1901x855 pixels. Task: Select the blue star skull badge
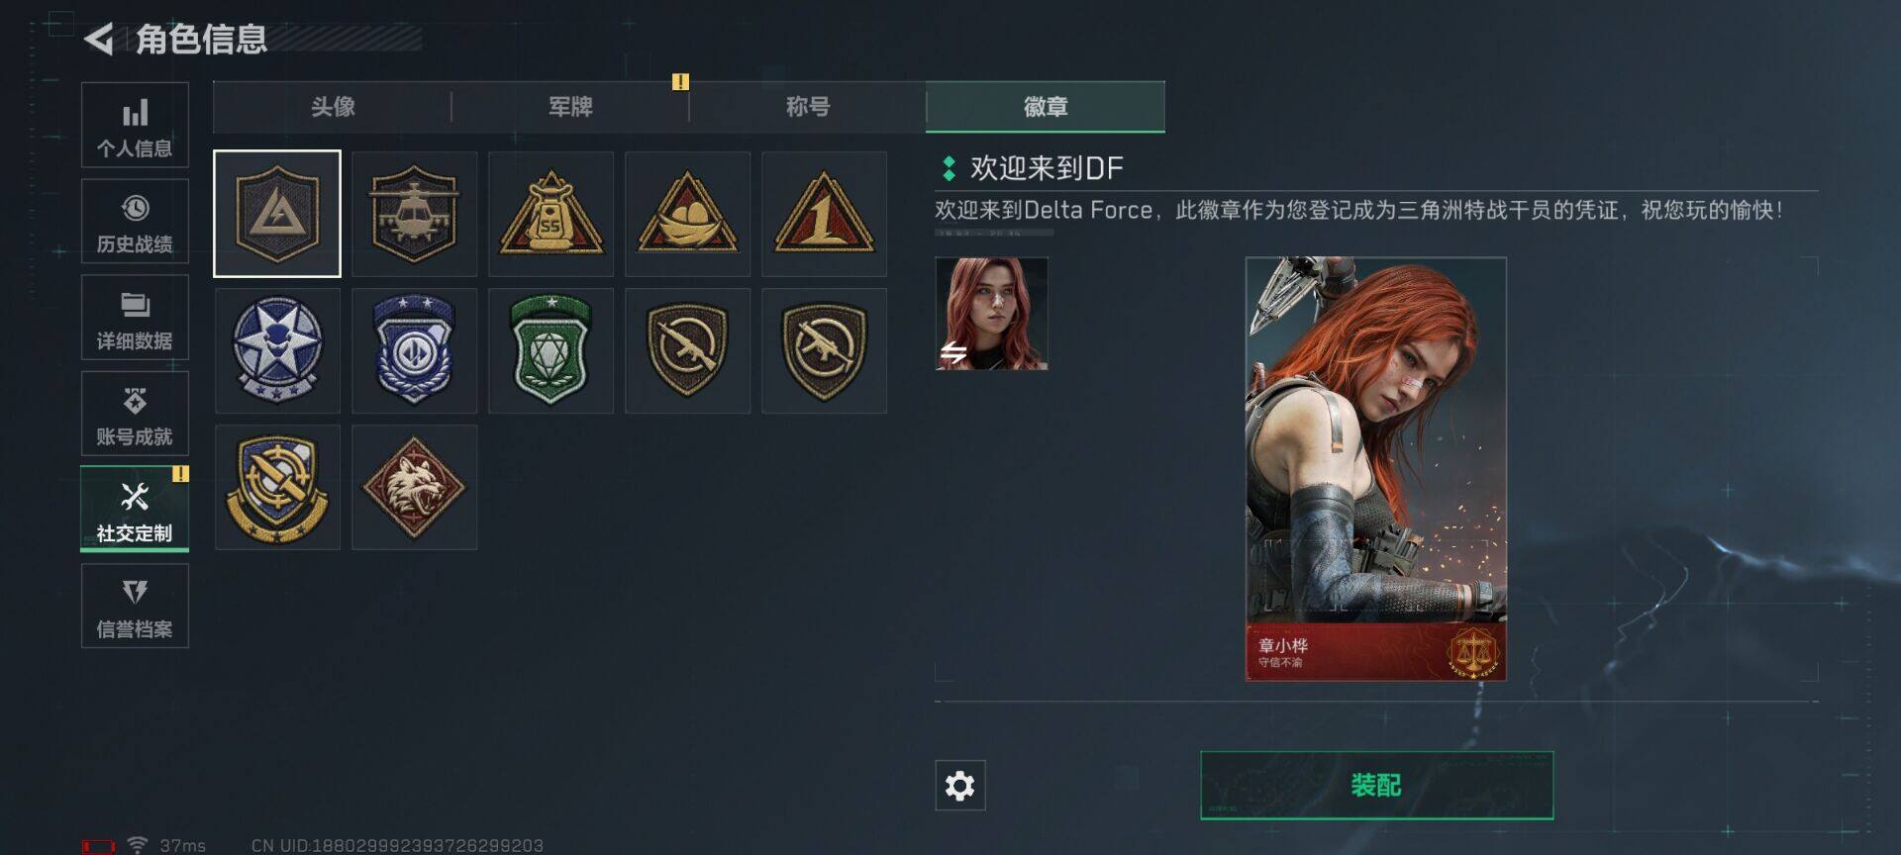point(277,350)
